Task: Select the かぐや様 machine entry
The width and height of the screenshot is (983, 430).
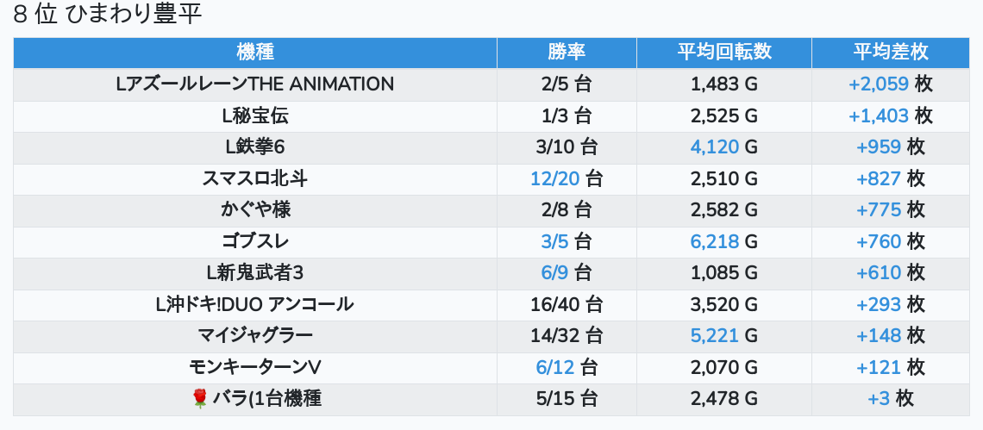Action: click(x=255, y=210)
